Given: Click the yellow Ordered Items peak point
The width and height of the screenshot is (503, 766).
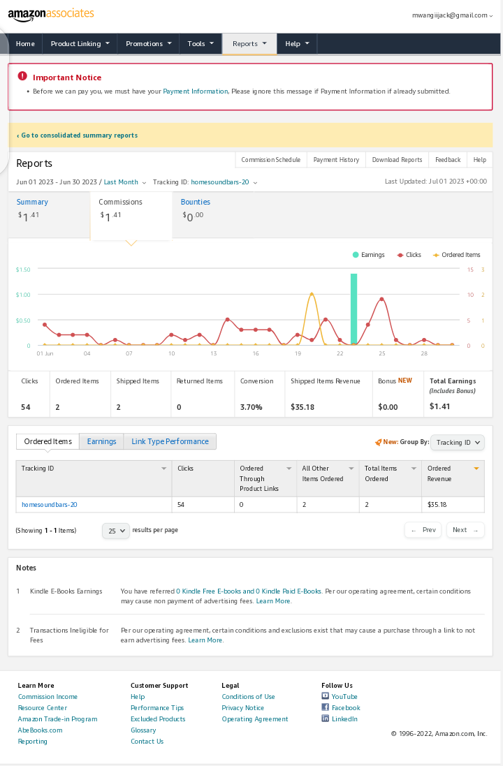Looking at the screenshot, I should click(312, 293).
